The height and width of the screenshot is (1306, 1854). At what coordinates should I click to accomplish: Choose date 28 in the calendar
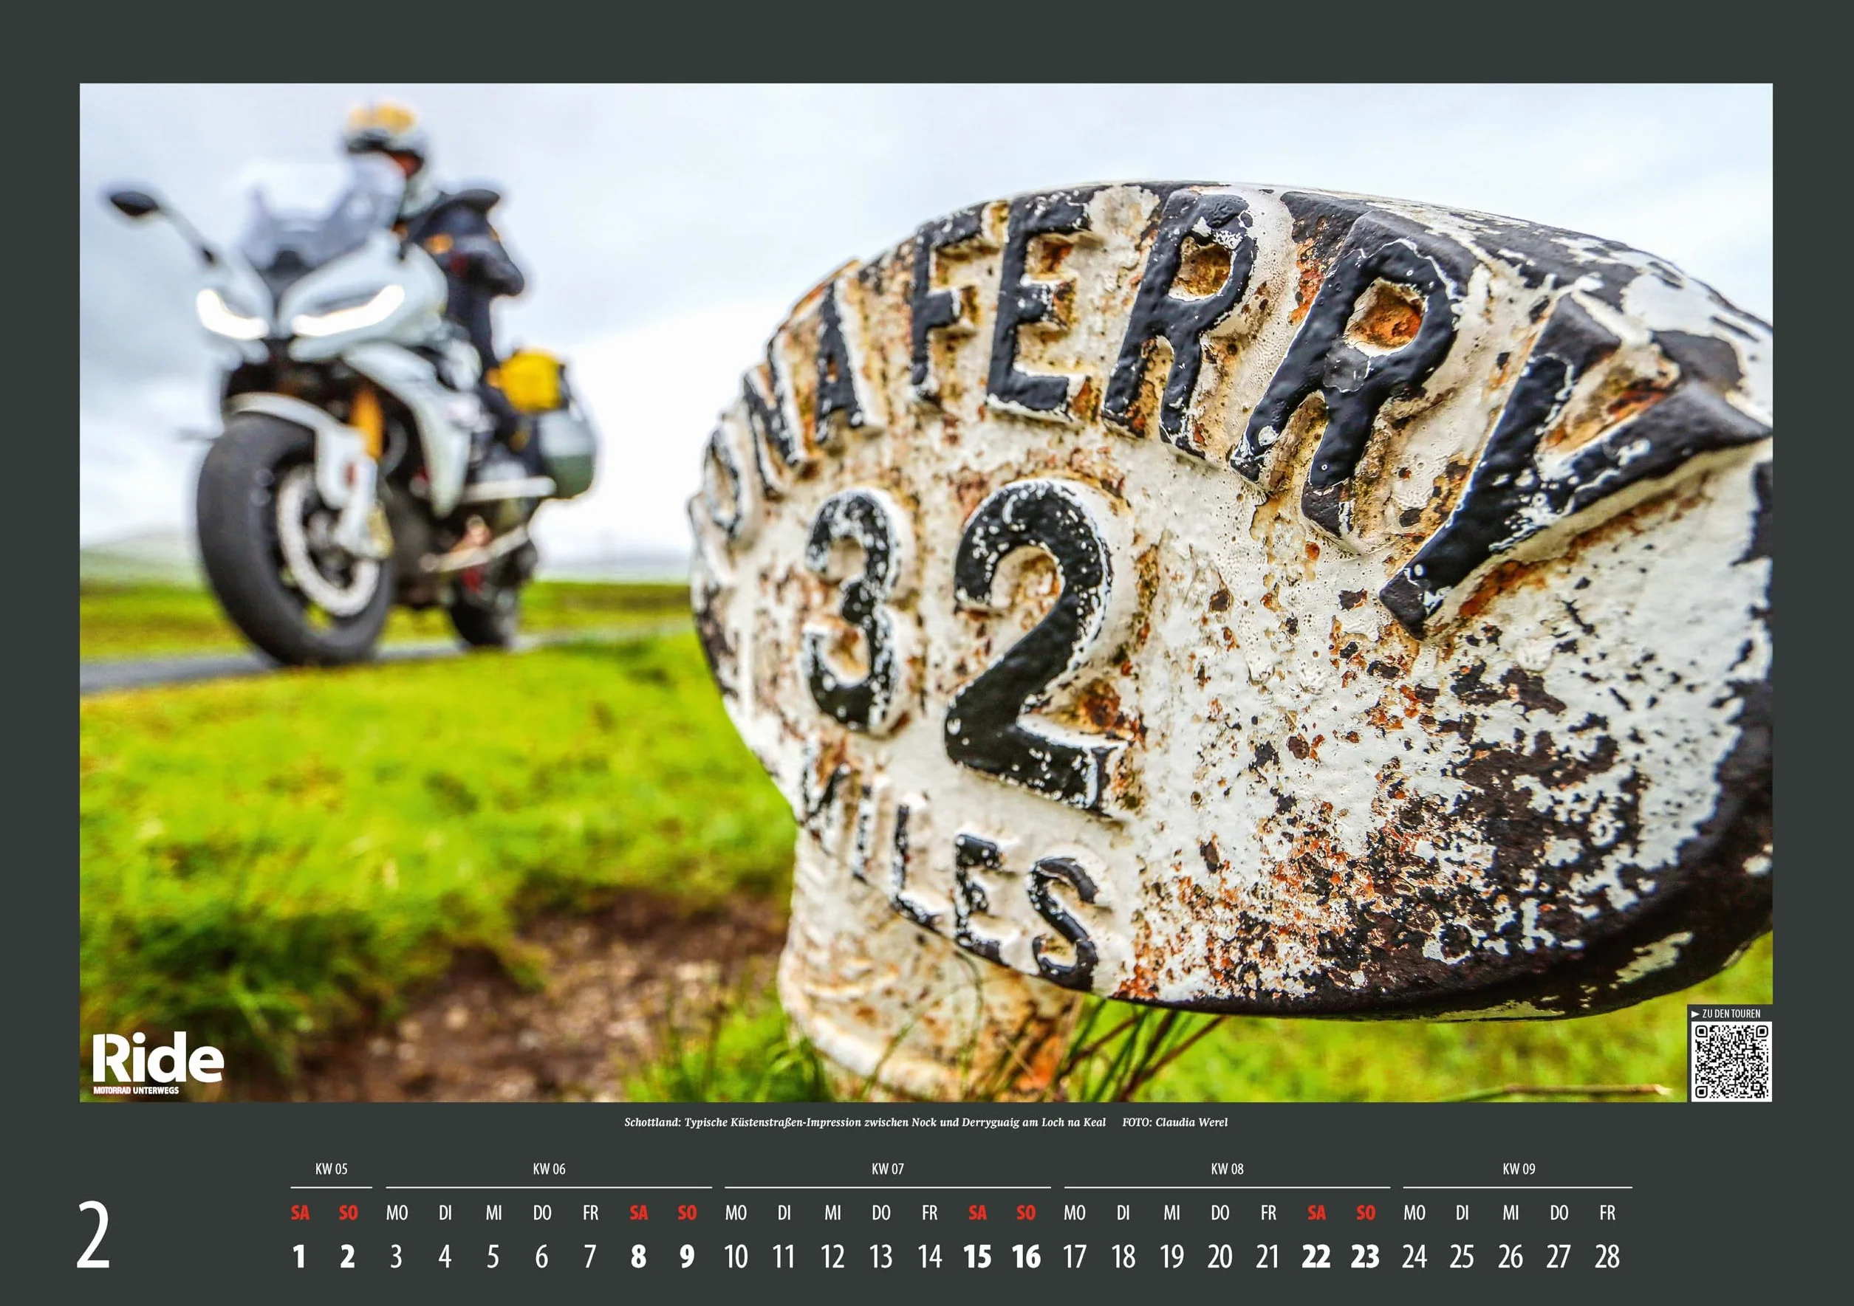point(1608,1257)
